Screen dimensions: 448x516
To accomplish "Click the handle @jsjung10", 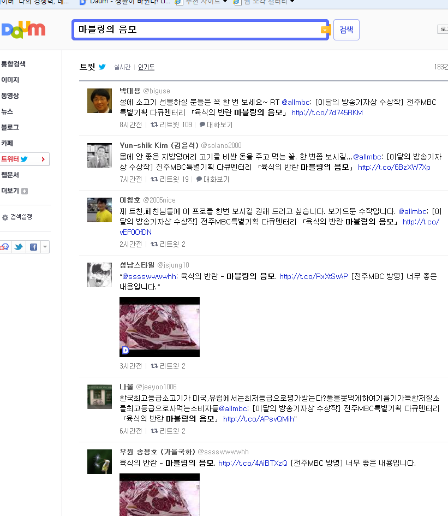I will tap(173, 265).
